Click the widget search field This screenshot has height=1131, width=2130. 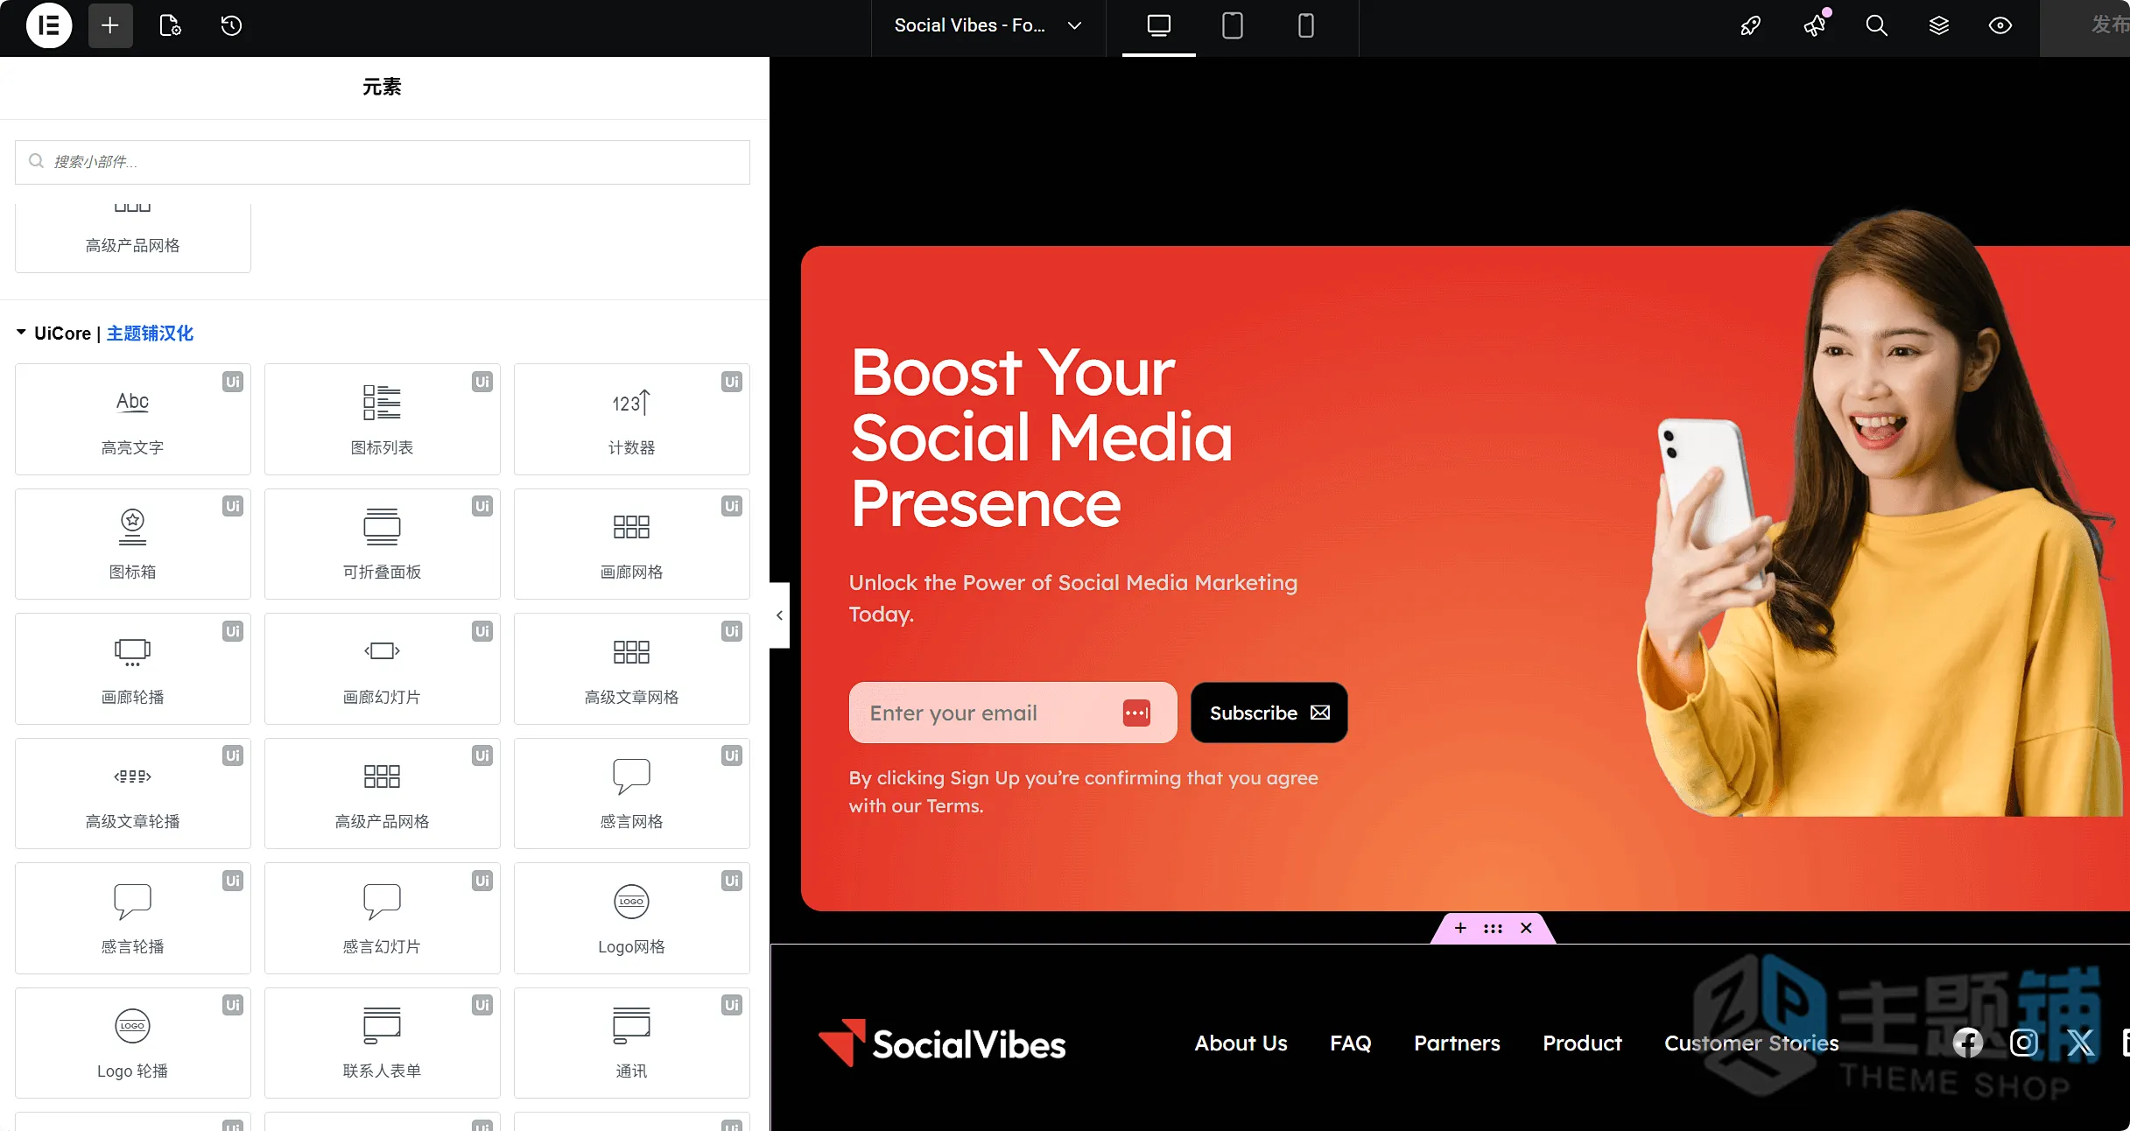[383, 162]
